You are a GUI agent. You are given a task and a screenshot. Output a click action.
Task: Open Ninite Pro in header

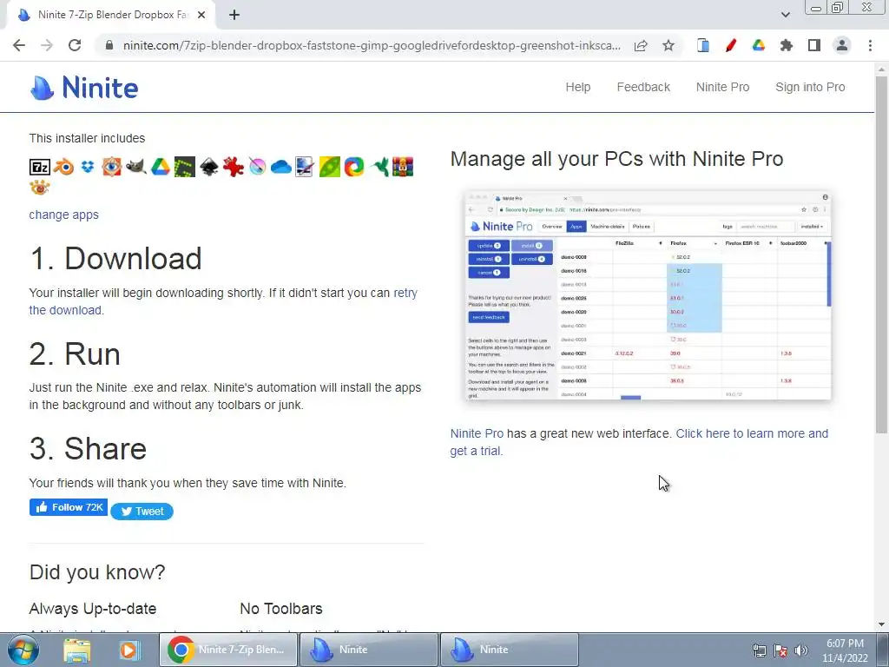tap(722, 87)
